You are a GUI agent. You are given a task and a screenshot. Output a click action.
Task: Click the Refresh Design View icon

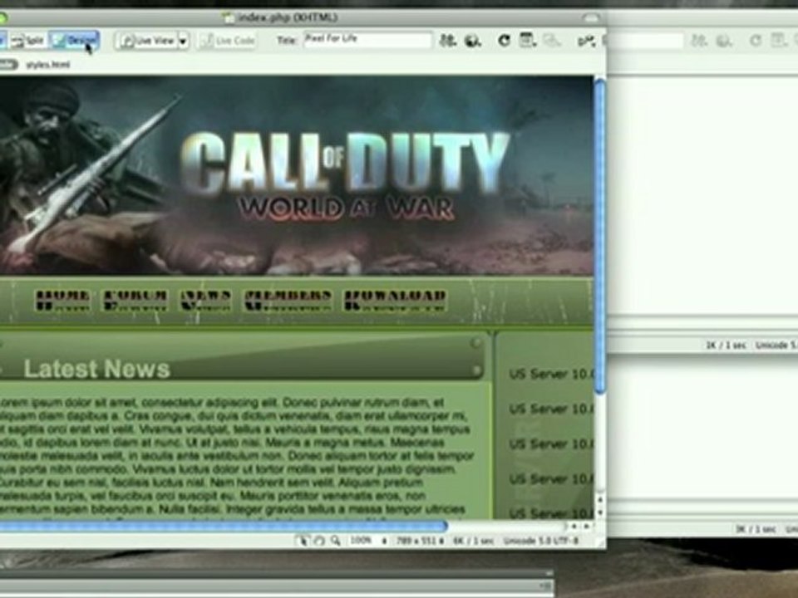(504, 40)
